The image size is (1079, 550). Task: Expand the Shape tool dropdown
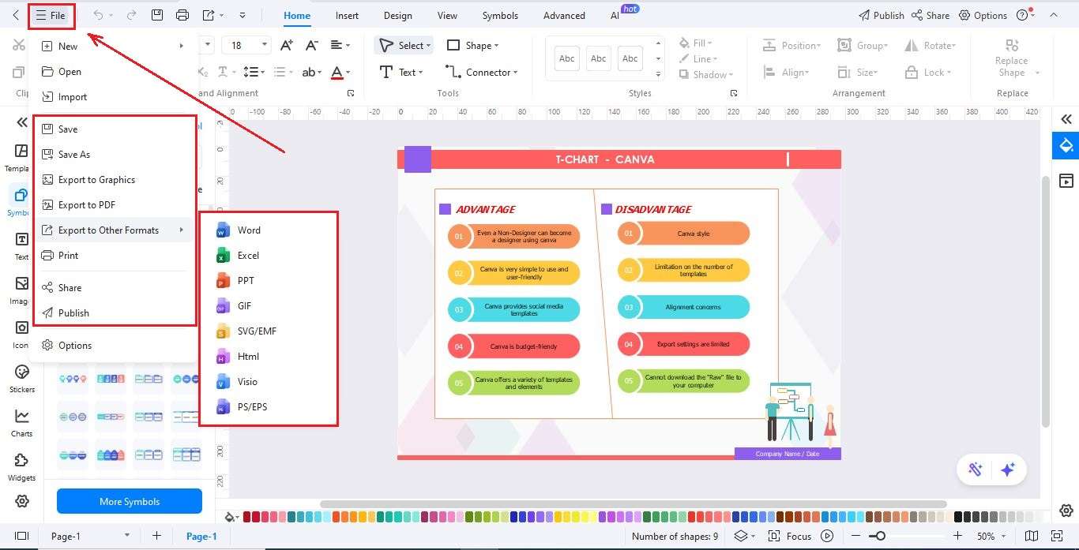pos(496,46)
